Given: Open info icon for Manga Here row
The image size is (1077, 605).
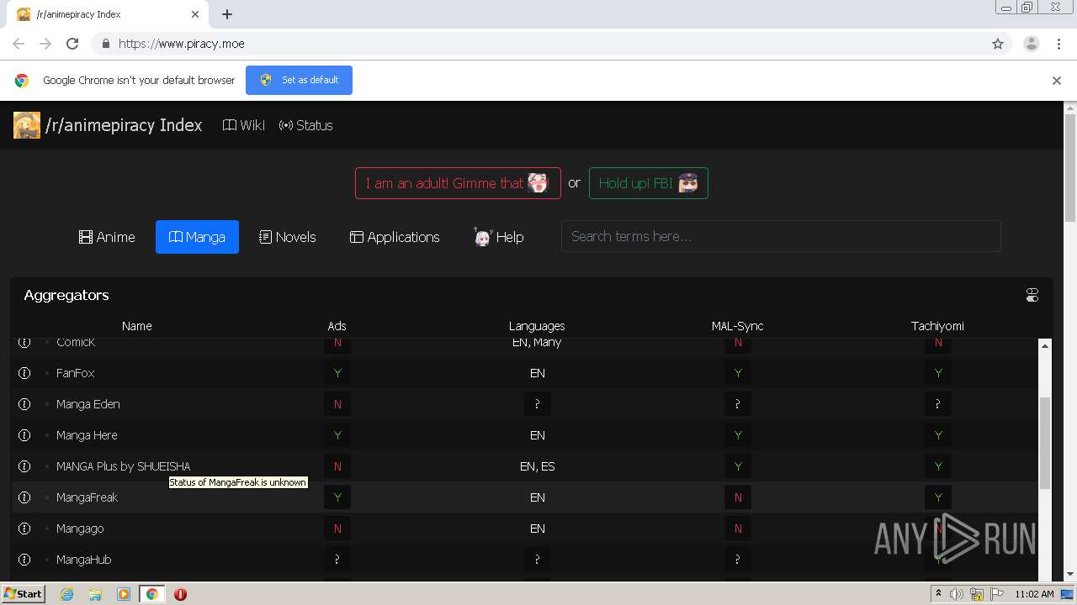Looking at the screenshot, I should [24, 435].
